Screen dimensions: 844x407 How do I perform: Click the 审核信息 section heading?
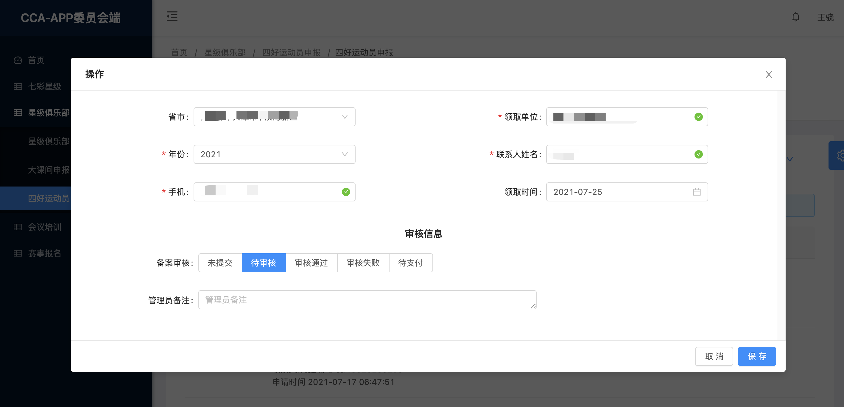(x=424, y=234)
